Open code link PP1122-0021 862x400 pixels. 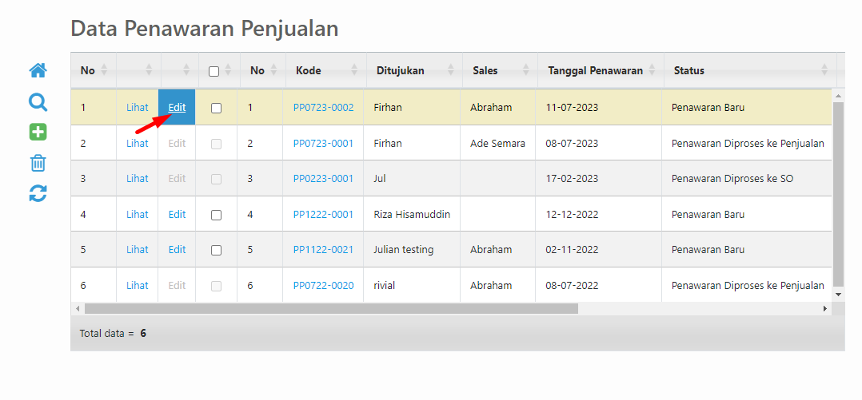pos(323,250)
